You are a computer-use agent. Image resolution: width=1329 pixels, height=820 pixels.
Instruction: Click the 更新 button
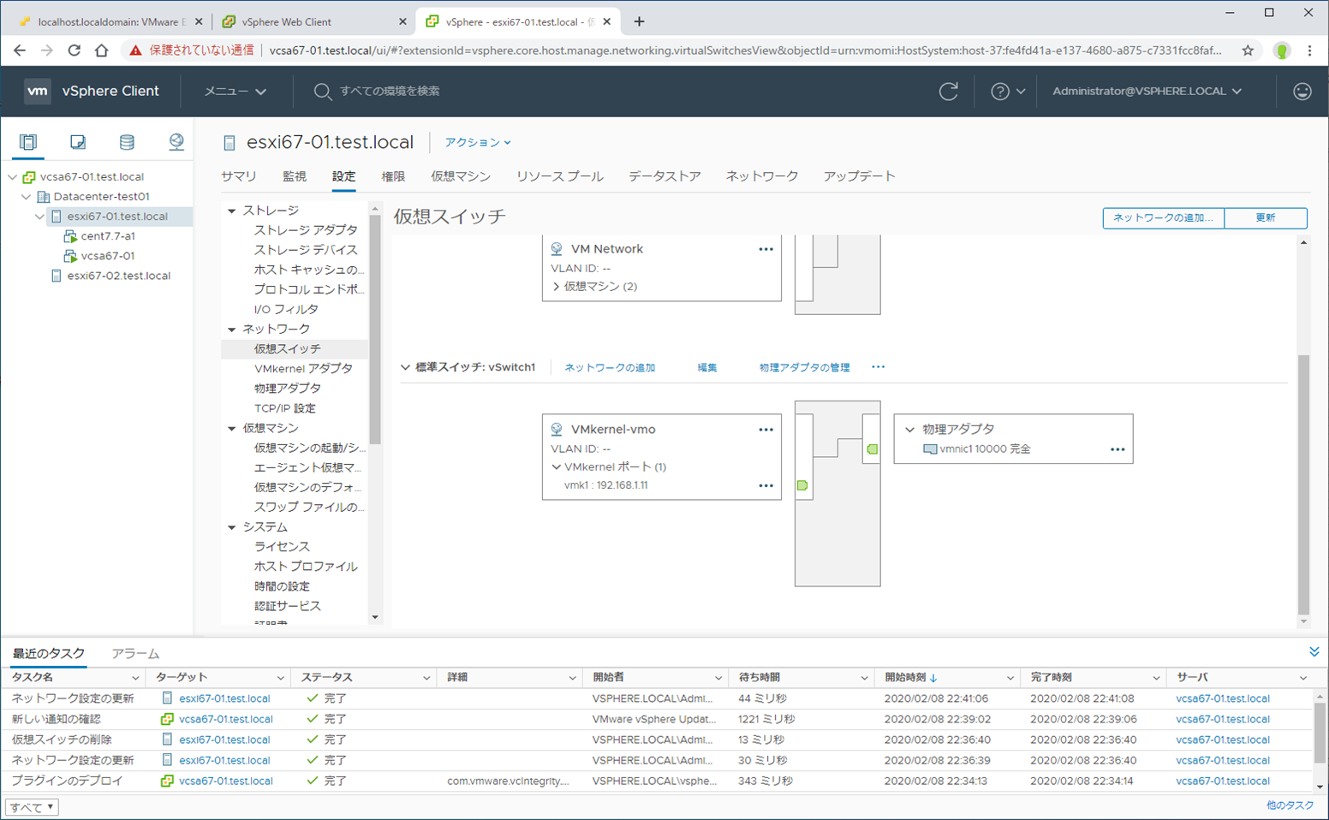(1266, 218)
